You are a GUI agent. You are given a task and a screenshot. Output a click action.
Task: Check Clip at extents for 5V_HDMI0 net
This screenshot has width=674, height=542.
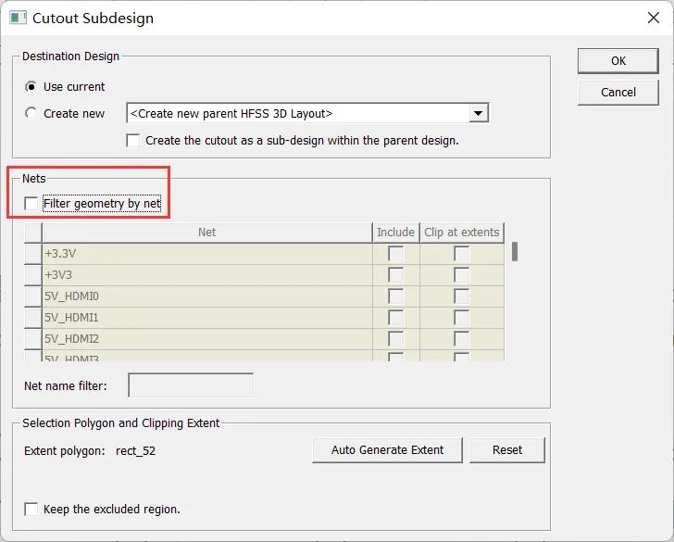click(462, 296)
